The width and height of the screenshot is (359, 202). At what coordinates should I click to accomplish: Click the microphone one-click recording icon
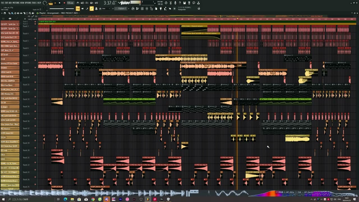coord(175,3)
